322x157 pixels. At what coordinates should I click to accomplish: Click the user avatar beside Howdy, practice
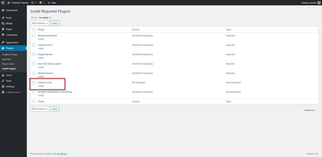tap(319, 3)
